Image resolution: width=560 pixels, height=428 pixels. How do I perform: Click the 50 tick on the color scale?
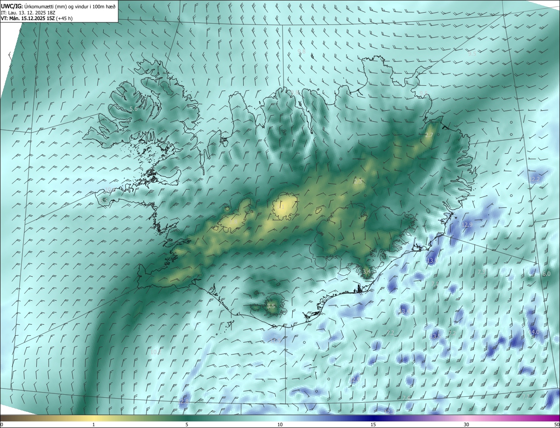tap(556, 425)
